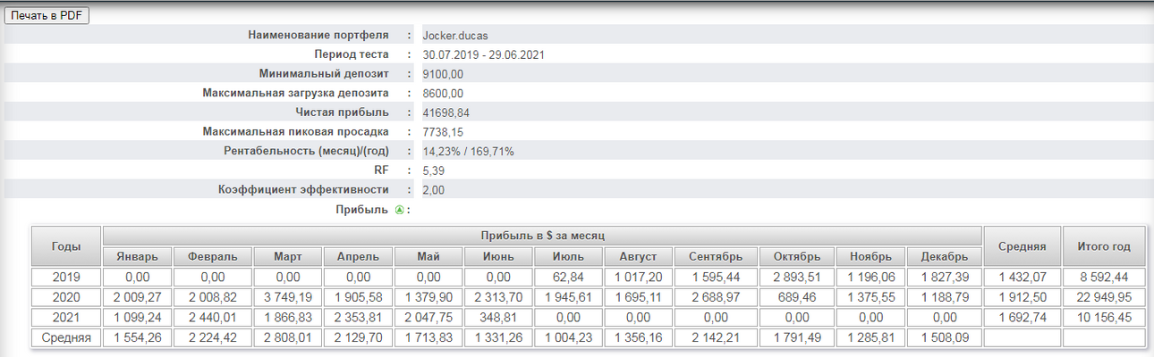Click minimum deposit value 9100,00

pyautogui.click(x=443, y=74)
